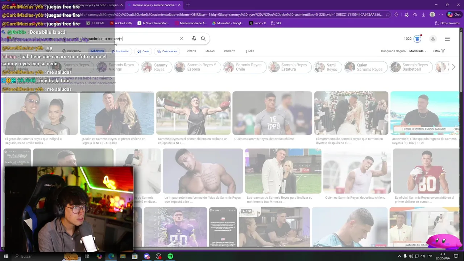Expand the MÁS menu in Bing
464x261 pixels.
(250, 51)
